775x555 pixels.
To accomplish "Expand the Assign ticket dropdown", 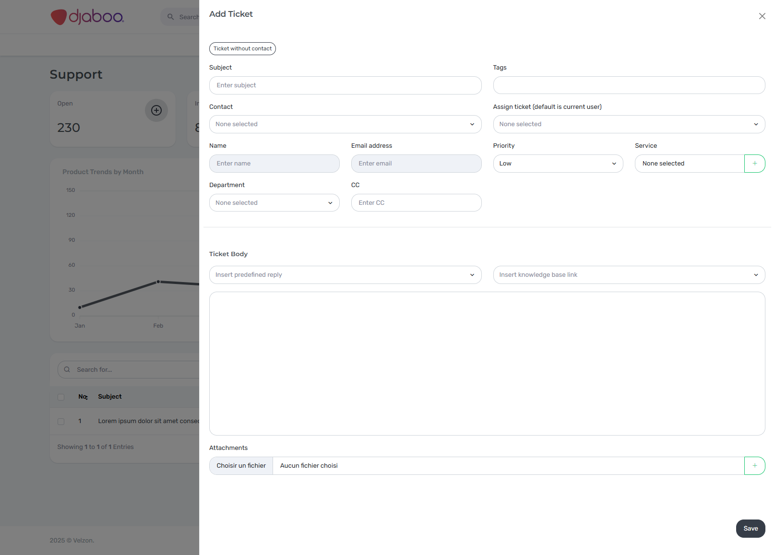I will click(x=629, y=124).
